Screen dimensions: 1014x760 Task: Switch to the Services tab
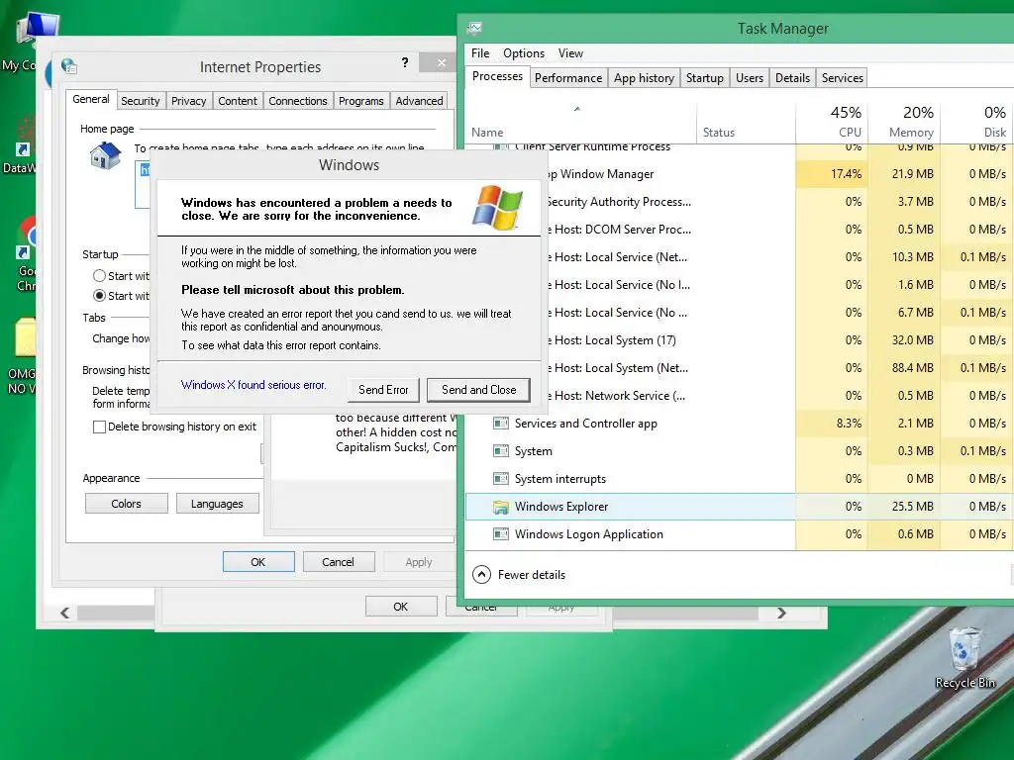(x=843, y=78)
